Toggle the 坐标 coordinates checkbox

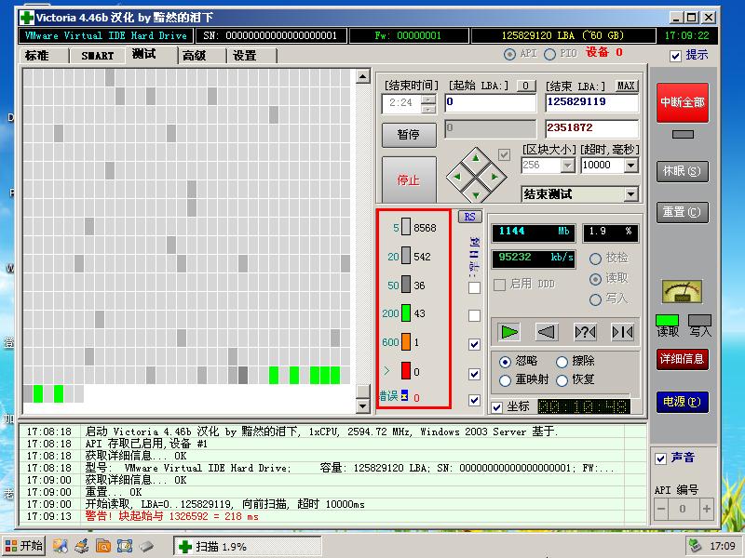[497, 407]
